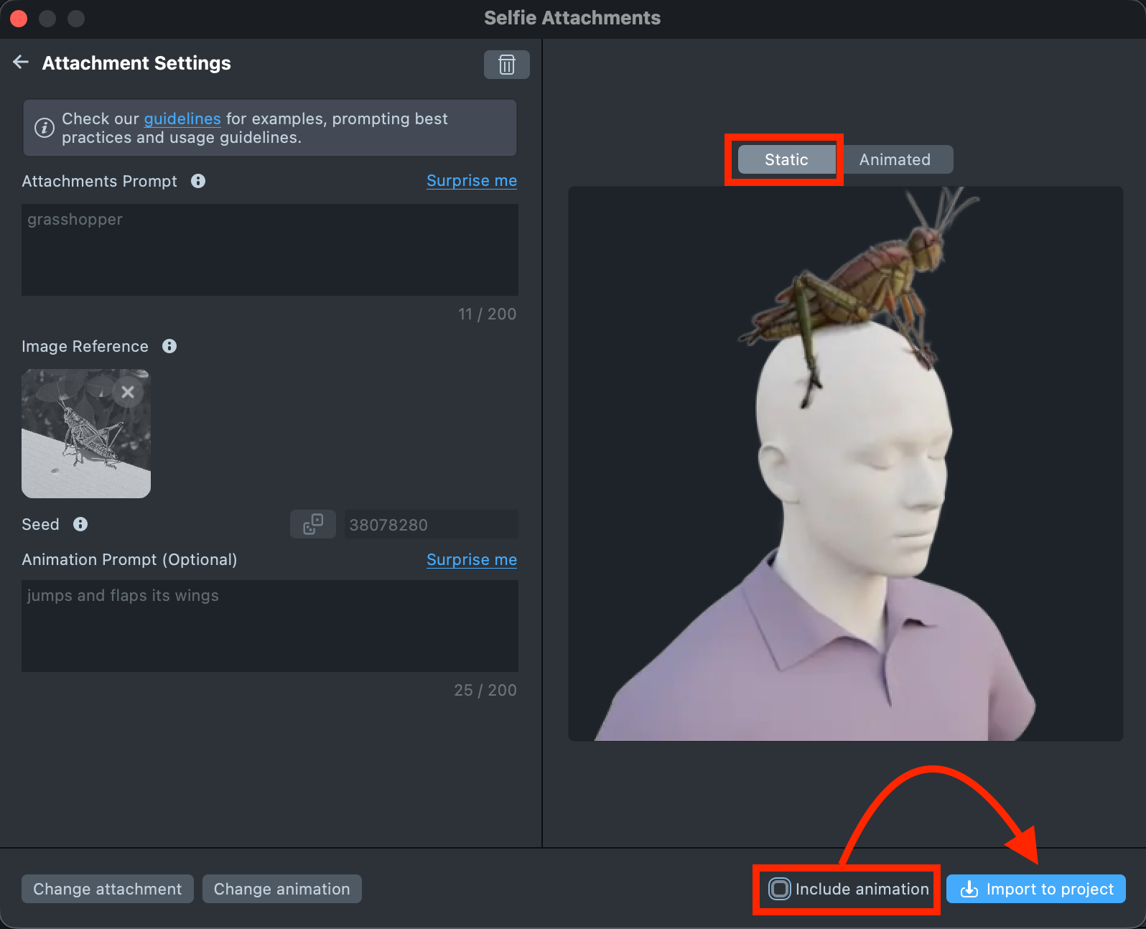Click the Attachments Prompt text field
Viewport: 1146px width, 929px height.
click(270, 250)
